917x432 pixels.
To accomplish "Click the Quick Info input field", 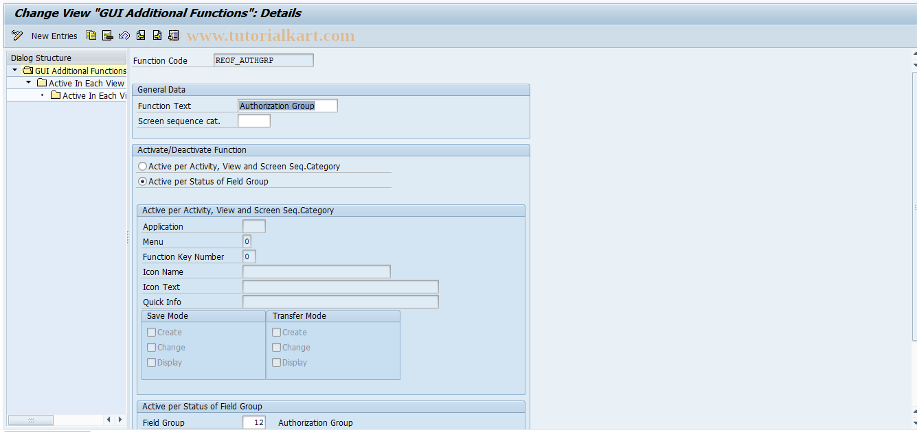I will coord(341,302).
